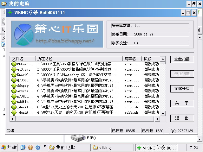
Task: Click the green check icon beside avsche
Action: click(x=14, y=91)
